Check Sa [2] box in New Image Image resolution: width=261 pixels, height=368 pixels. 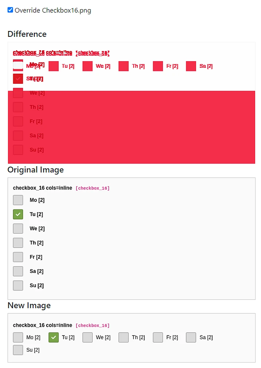(191, 337)
